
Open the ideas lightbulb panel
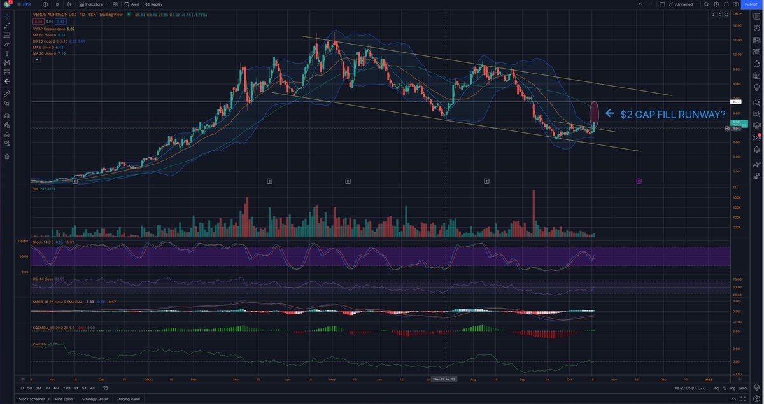pyautogui.click(x=756, y=87)
